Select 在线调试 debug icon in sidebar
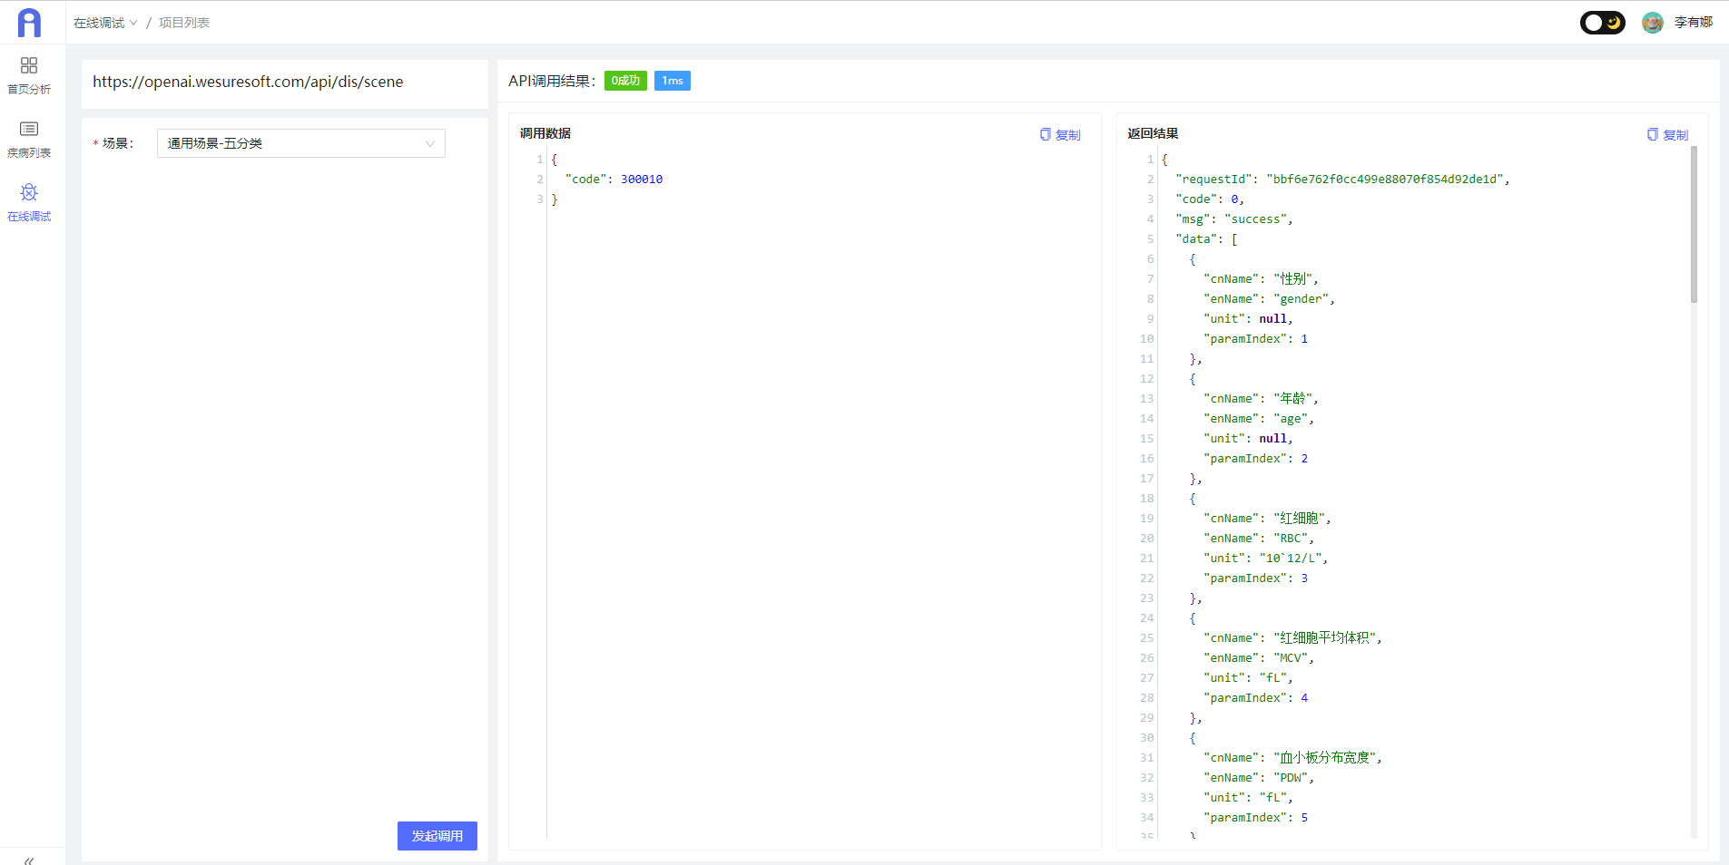 pos(29,202)
